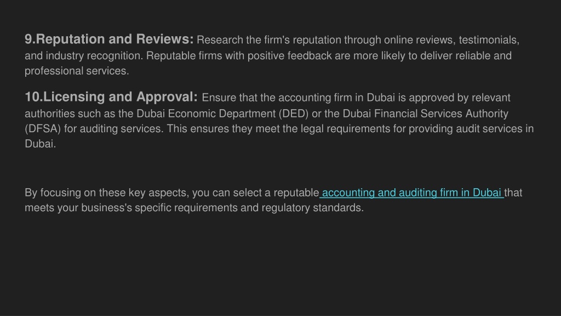Click the words "industry recognition"

click(x=94, y=56)
